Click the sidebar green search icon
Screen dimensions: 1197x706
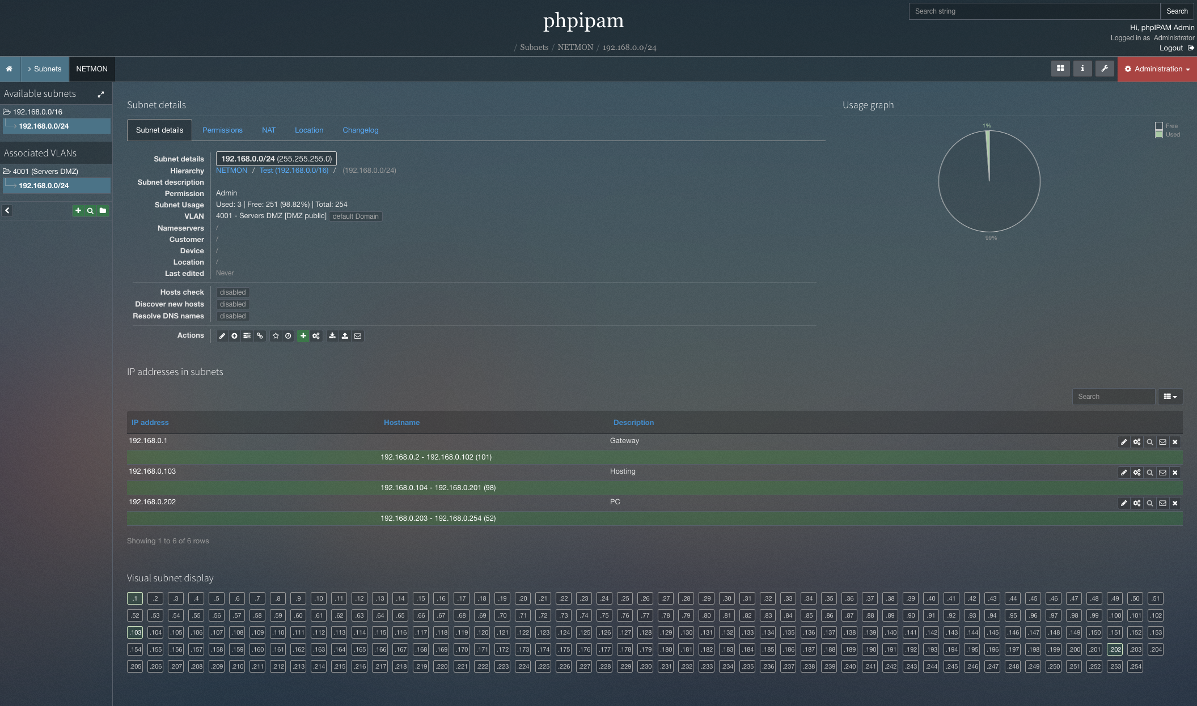pyautogui.click(x=90, y=211)
